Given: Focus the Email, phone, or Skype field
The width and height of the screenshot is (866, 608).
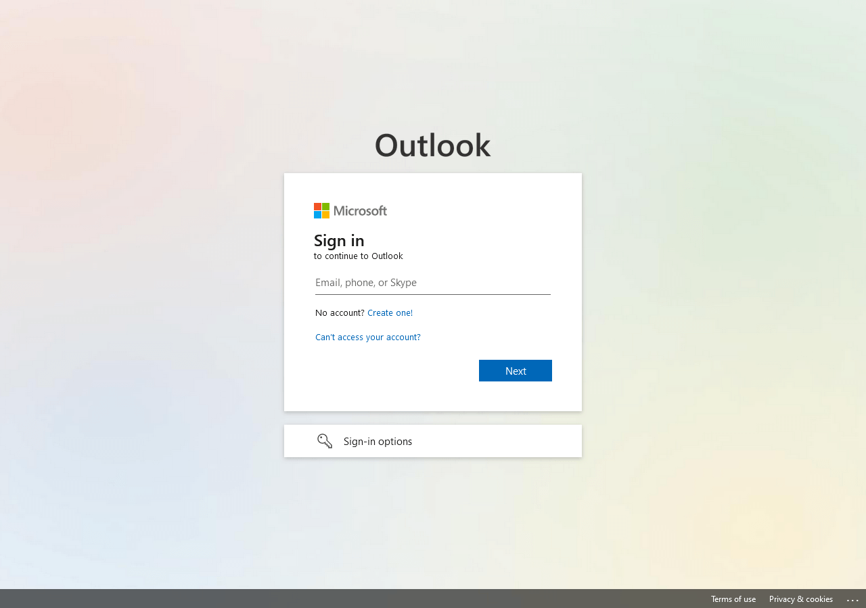Looking at the screenshot, I should (433, 283).
